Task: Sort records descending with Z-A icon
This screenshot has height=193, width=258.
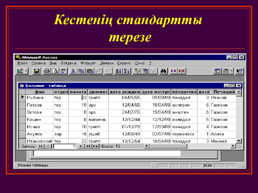Action: (127, 71)
